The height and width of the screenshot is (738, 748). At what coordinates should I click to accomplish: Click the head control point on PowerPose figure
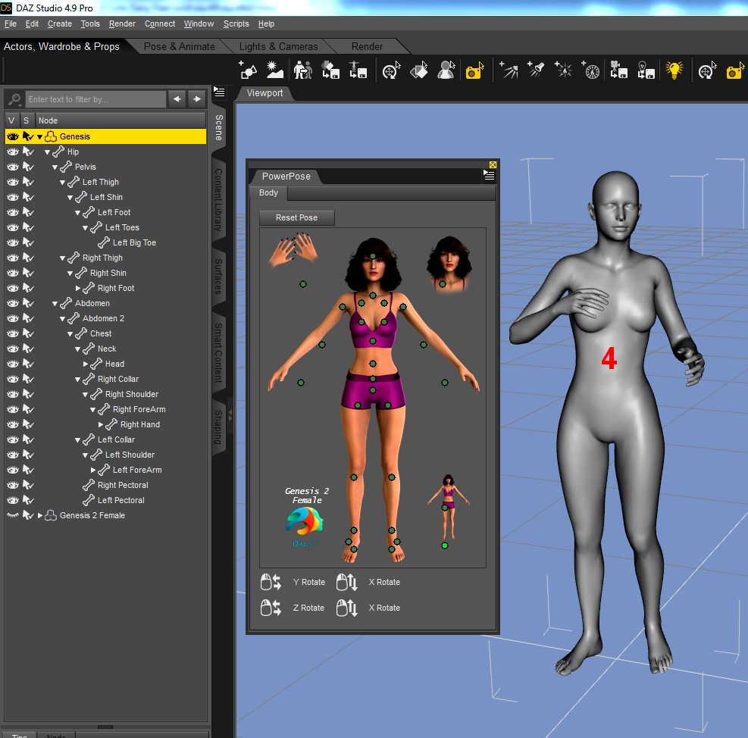[x=373, y=257]
